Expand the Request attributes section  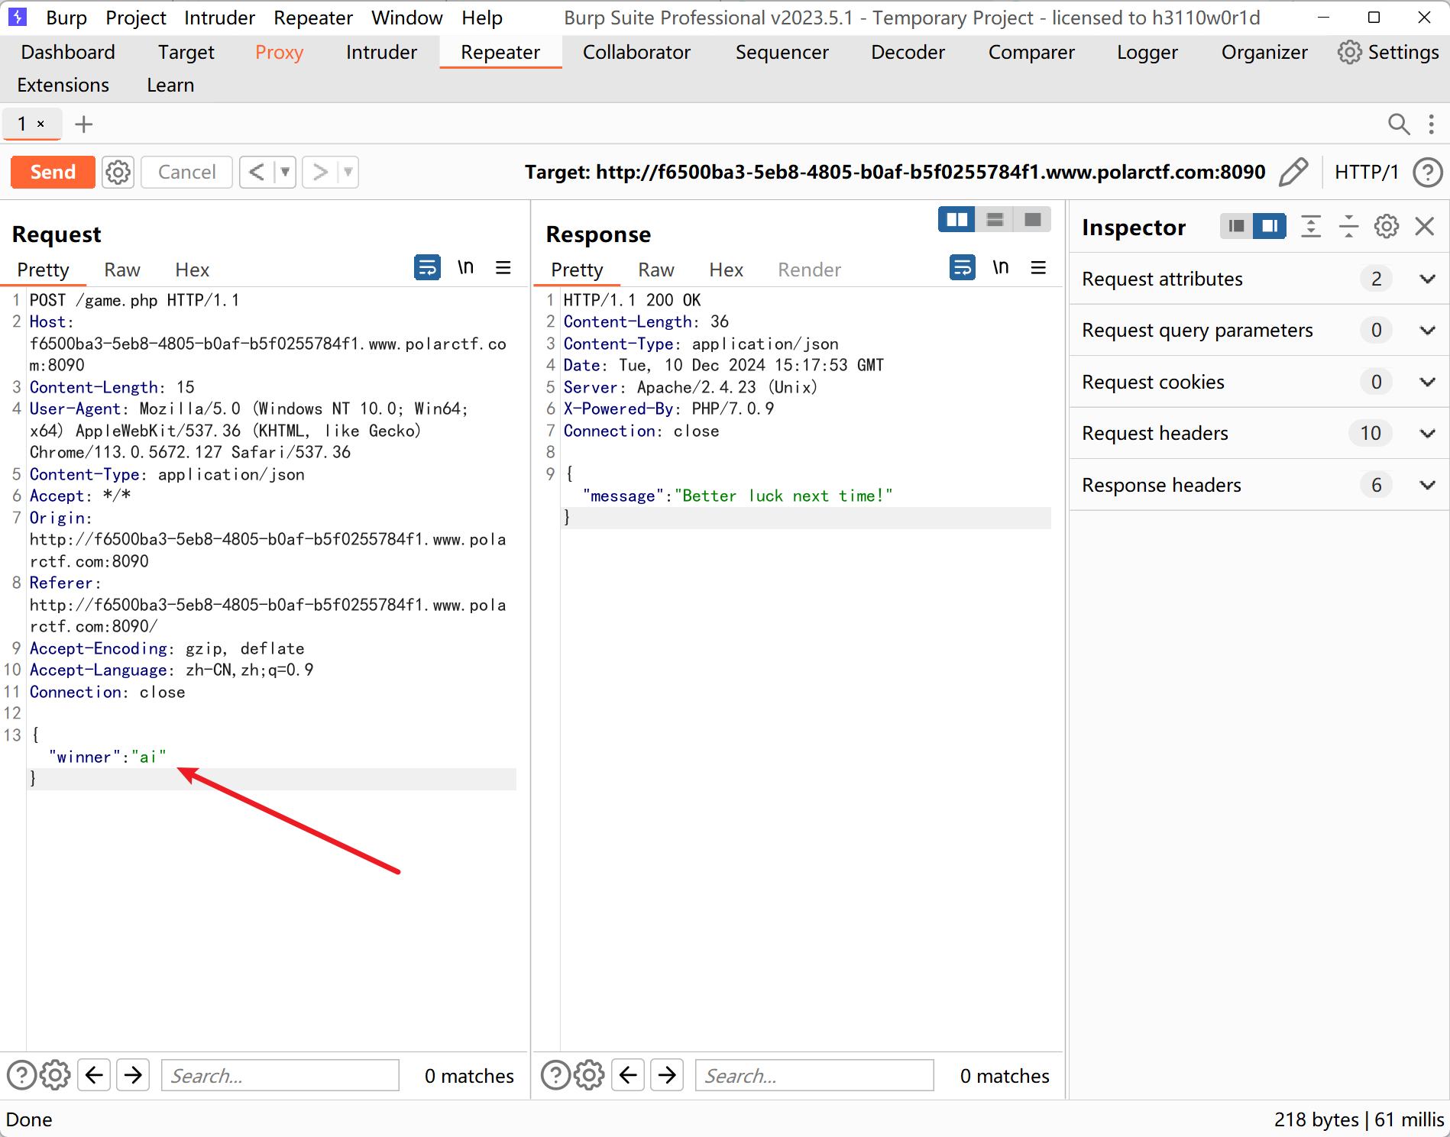[x=1426, y=279]
